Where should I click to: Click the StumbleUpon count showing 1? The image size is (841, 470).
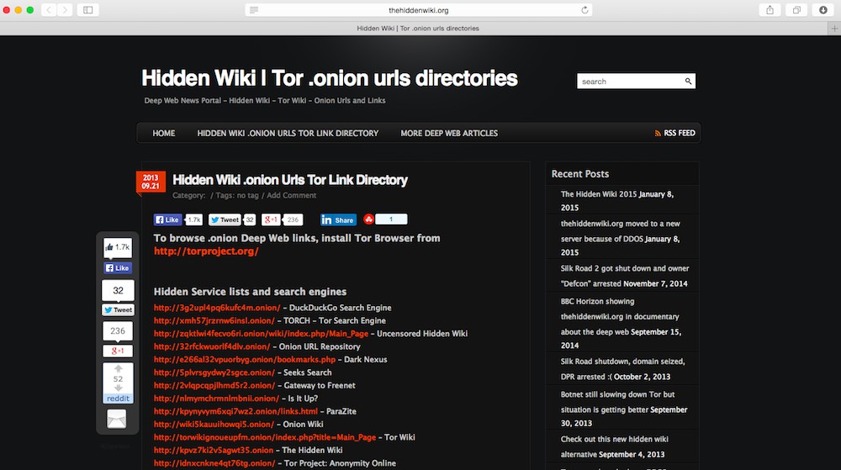tap(391, 219)
